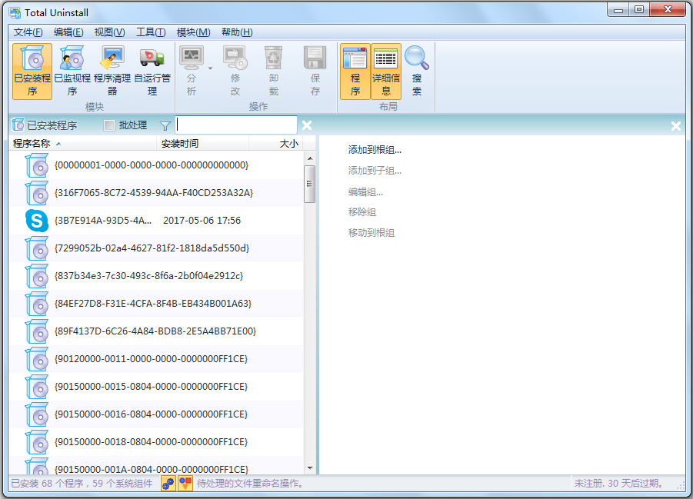Viewport: 693px width, 499px height.
Task: Click 未注册. 30 天后过期 status text
Action: (618, 484)
